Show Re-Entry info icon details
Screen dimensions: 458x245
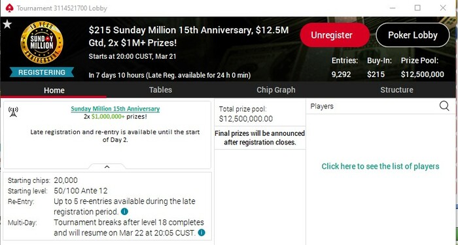tap(124, 212)
